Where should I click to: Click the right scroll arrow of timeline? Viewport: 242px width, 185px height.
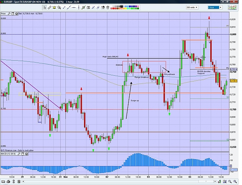click(x=215, y=182)
